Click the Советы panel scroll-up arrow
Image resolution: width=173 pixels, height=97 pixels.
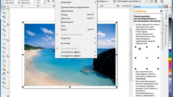coord(162,15)
